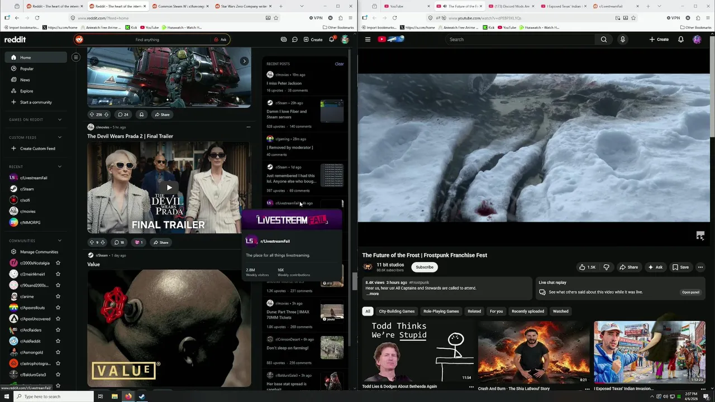Image resolution: width=715 pixels, height=402 pixels.
Task: Switch to Star Wars Zero Company tab
Action: (244, 6)
